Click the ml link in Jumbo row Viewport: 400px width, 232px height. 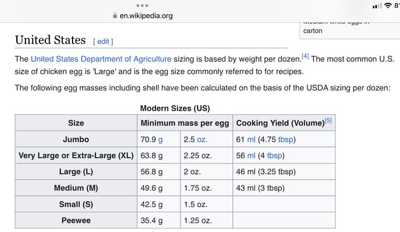[251, 139]
